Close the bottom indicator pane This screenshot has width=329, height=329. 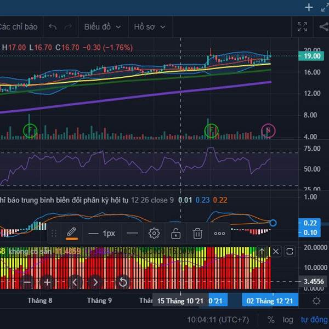[276, 251]
